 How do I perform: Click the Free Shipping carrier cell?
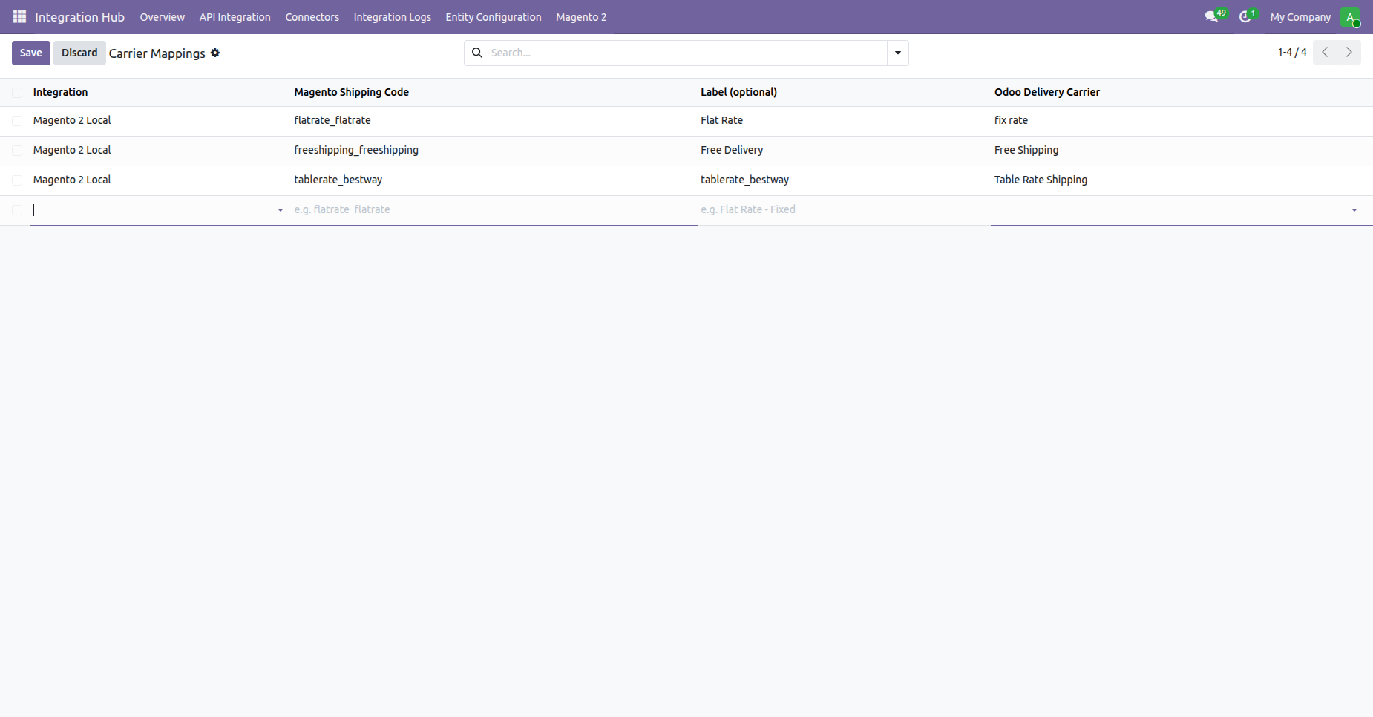[1182, 151]
